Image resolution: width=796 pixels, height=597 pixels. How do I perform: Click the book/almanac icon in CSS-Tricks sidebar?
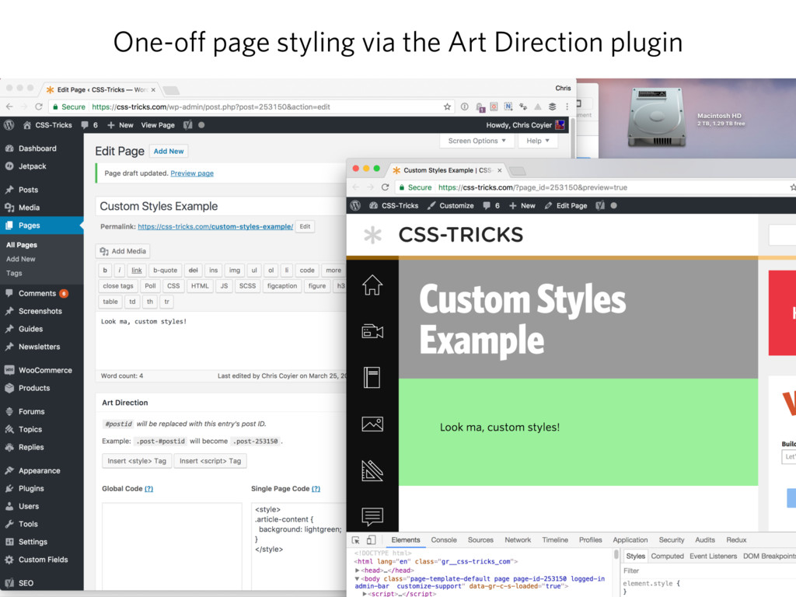[372, 378]
